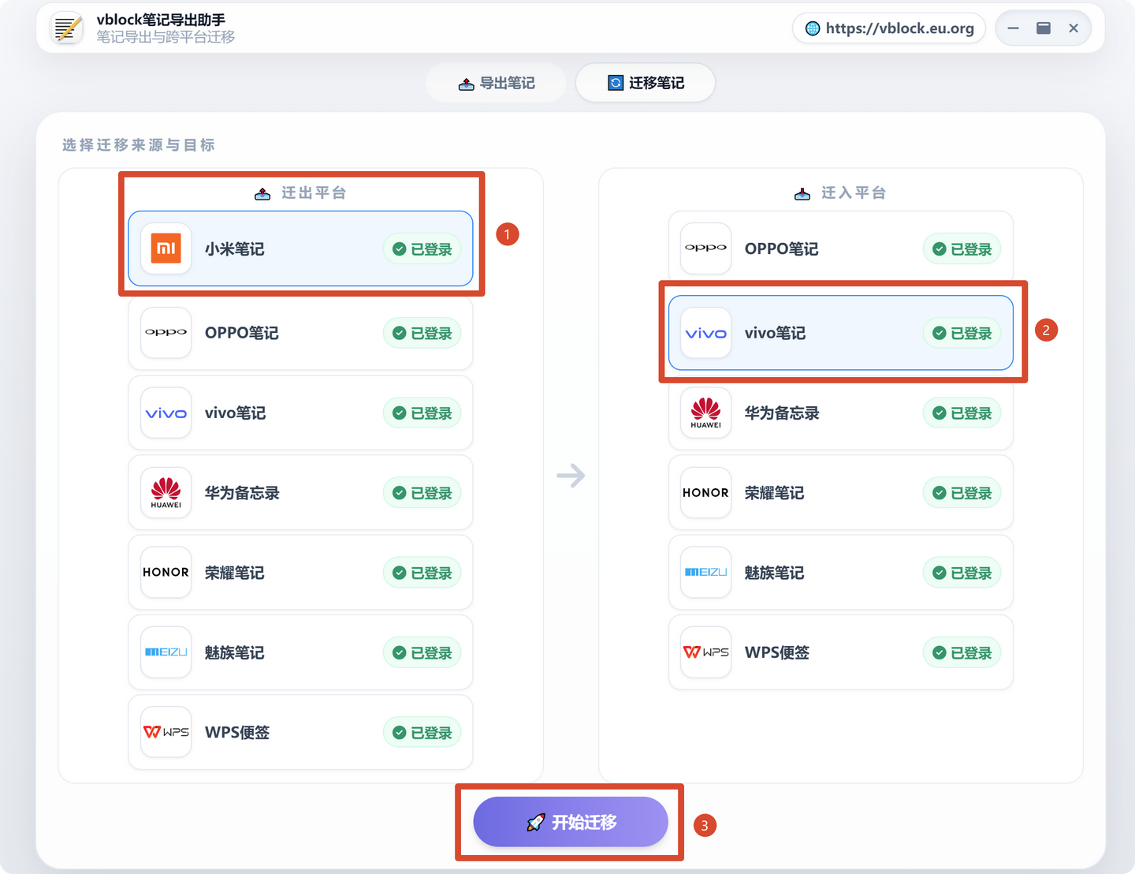Viewport: 1135px width, 874px height.
Task: Click the Xiaomi MI logo in source list
Action: pos(166,248)
